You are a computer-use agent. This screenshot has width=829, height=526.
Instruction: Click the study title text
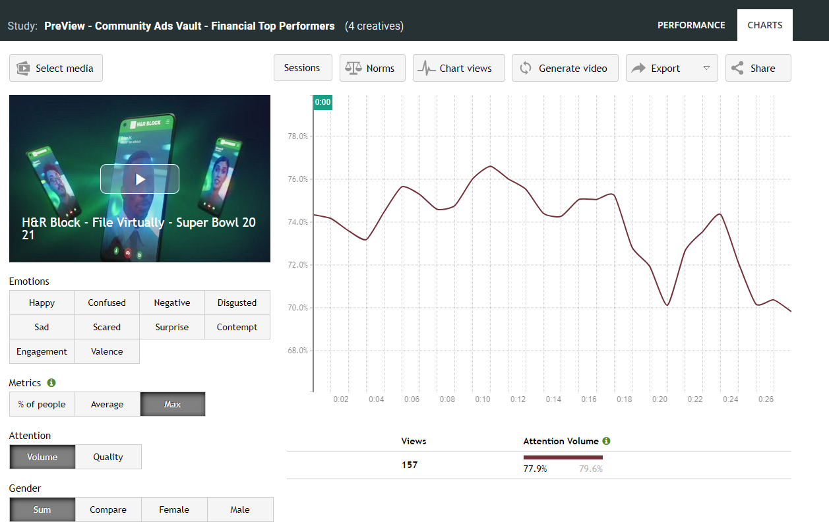pyautogui.click(x=189, y=26)
